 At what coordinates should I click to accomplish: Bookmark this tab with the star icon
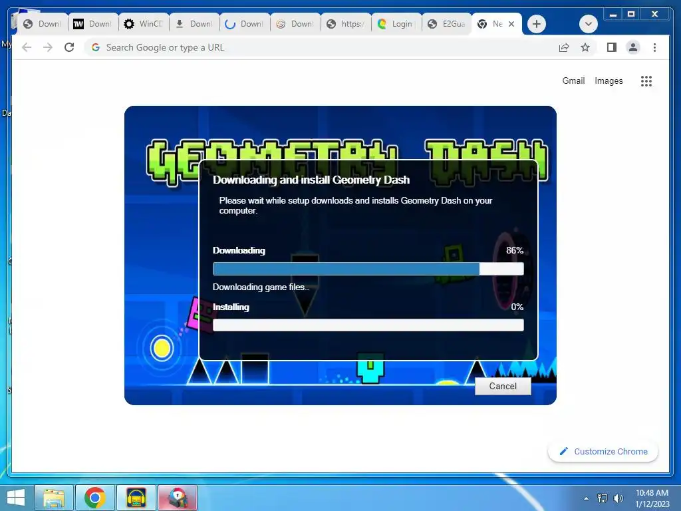point(585,47)
